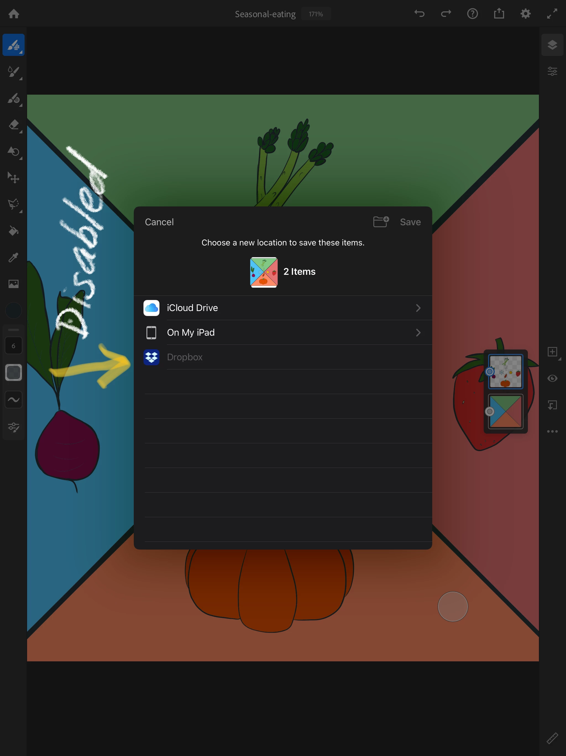The width and height of the screenshot is (566, 756).
Task: Open the share export icon
Action: click(499, 14)
